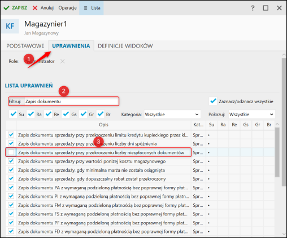287x238 pixels.
Task: Click the Lista hamburger icon
Action: [x=85, y=8]
